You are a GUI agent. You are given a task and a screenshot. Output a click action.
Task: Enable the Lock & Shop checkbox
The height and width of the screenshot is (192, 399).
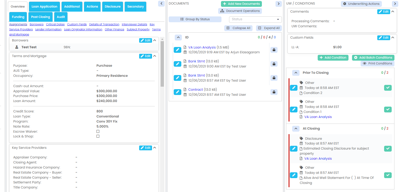98,136
